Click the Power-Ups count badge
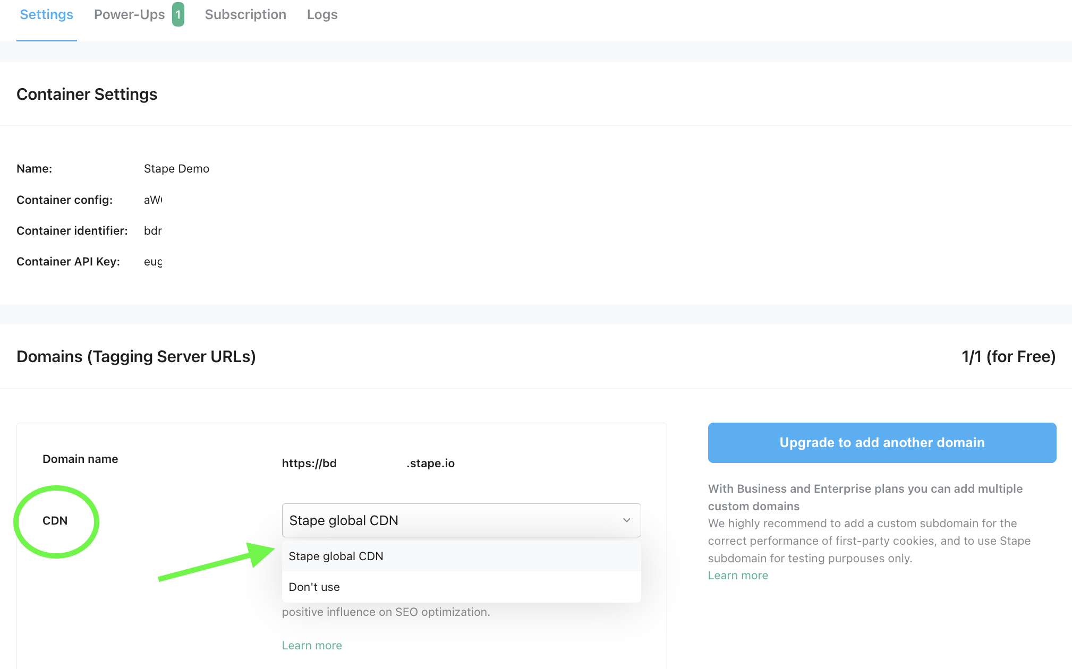The height and width of the screenshot is (669, 1072). (178, 15)
